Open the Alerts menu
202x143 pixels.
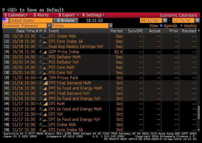[x=41, y=15]
